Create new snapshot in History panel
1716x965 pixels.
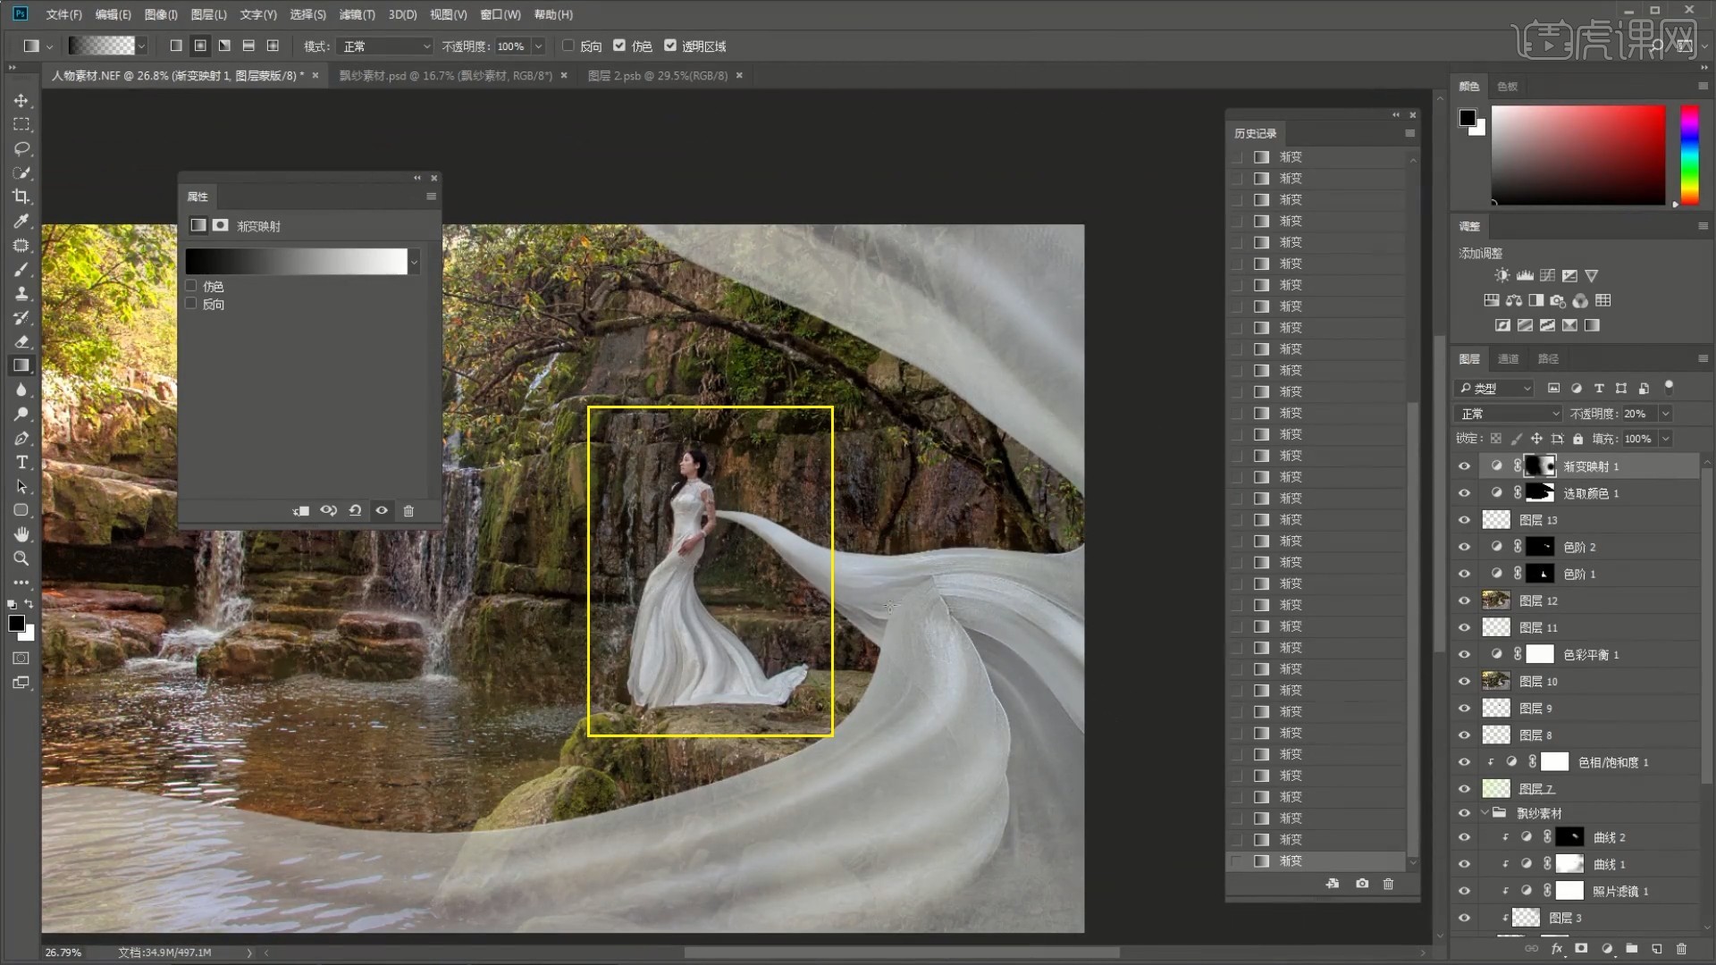coord(1361,884)
